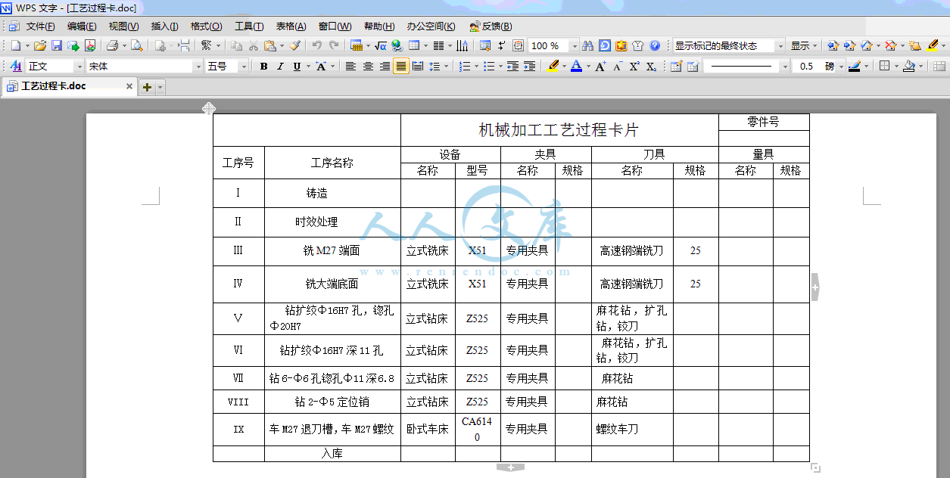
Task: Open the 插入(I) menu
Action: pyautogui.click(x=165, y=26)
